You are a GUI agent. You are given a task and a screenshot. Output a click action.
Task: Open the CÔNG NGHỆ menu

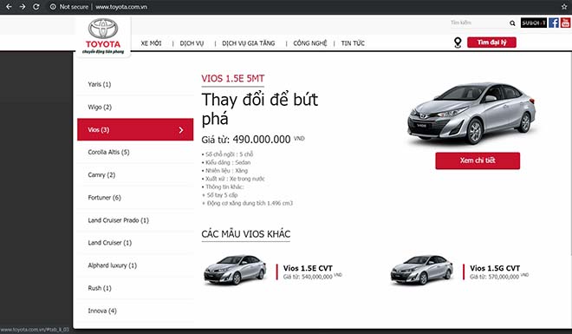[310, 43]
